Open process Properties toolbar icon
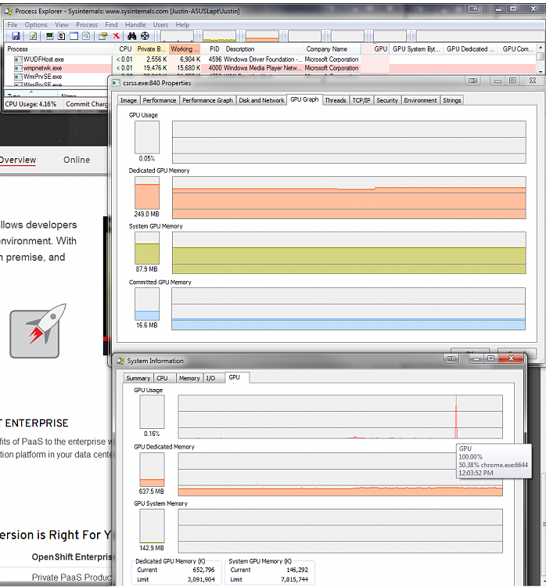The height and width of the screenshot is (587, 546). [x=103, y=35]
